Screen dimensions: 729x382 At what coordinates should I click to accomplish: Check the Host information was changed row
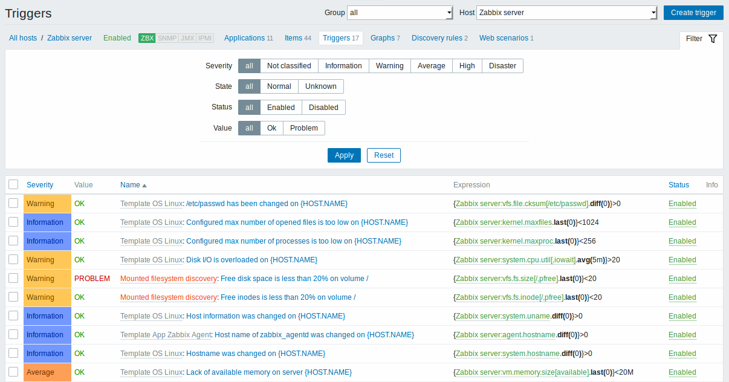[x=13, y=316]
